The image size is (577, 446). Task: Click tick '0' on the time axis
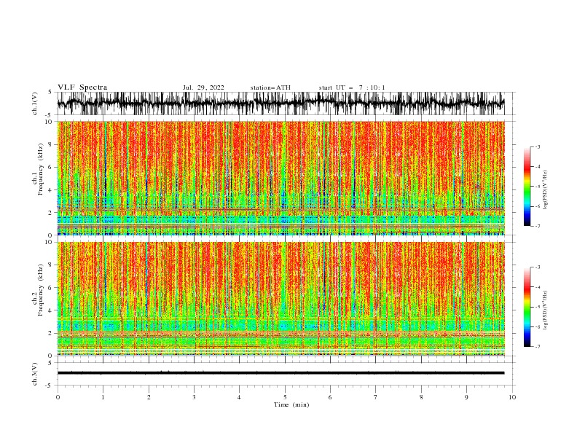click(x=58, y=397)
